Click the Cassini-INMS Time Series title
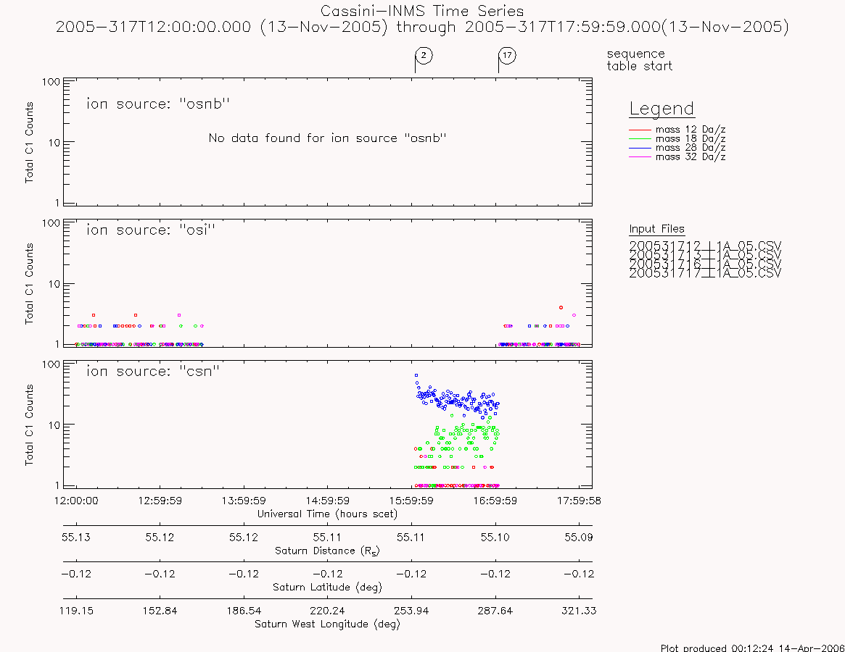 (x=422, y=11)
